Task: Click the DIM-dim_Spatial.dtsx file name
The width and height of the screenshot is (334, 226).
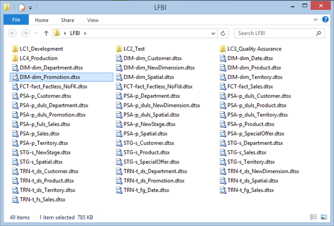Action: 149,77
